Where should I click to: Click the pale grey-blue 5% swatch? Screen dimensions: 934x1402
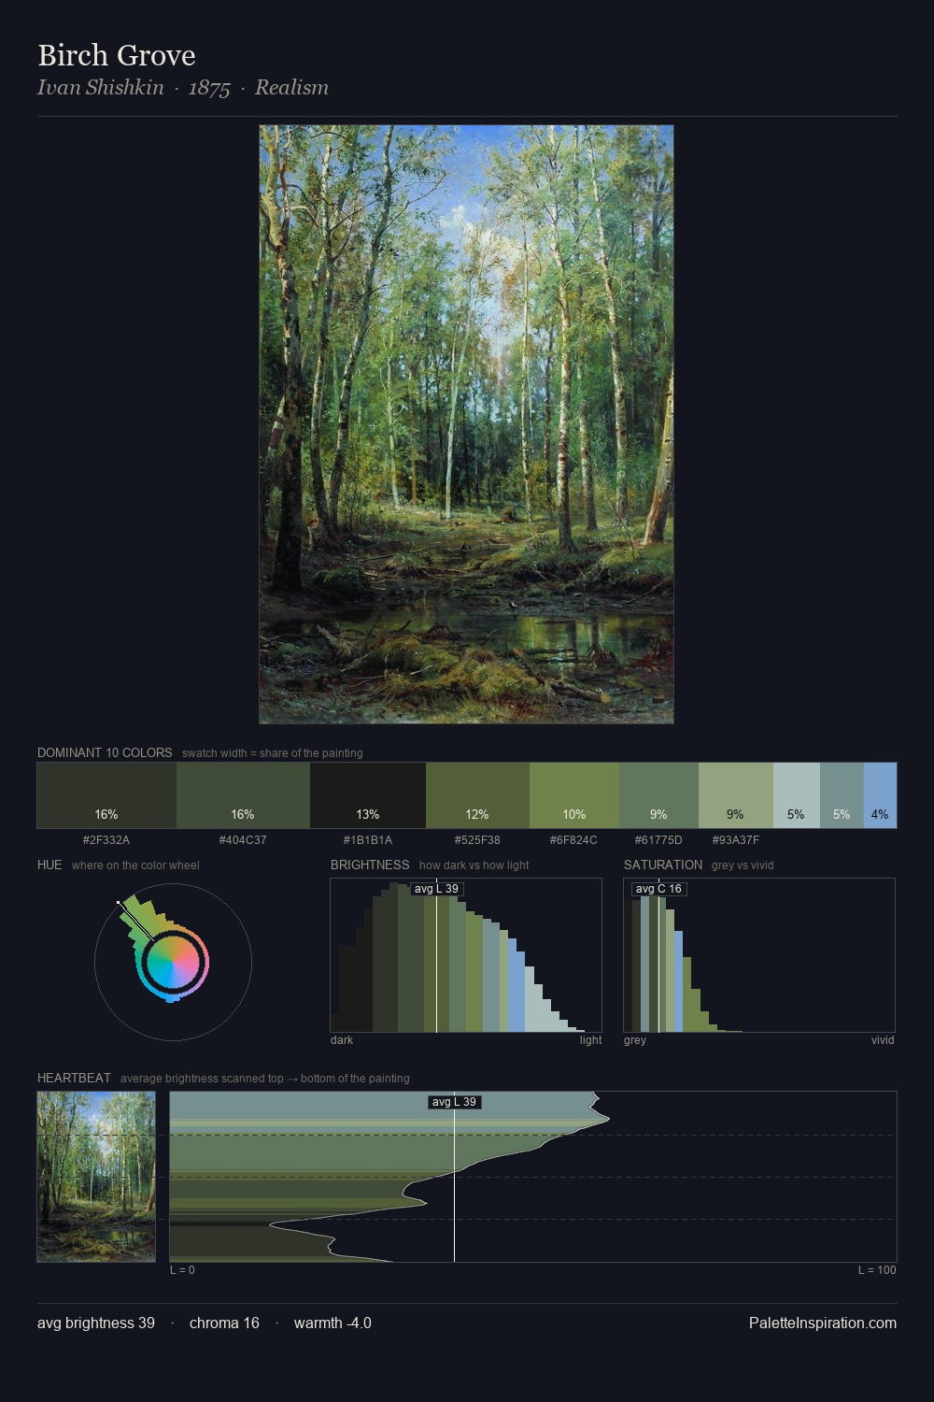797,795
